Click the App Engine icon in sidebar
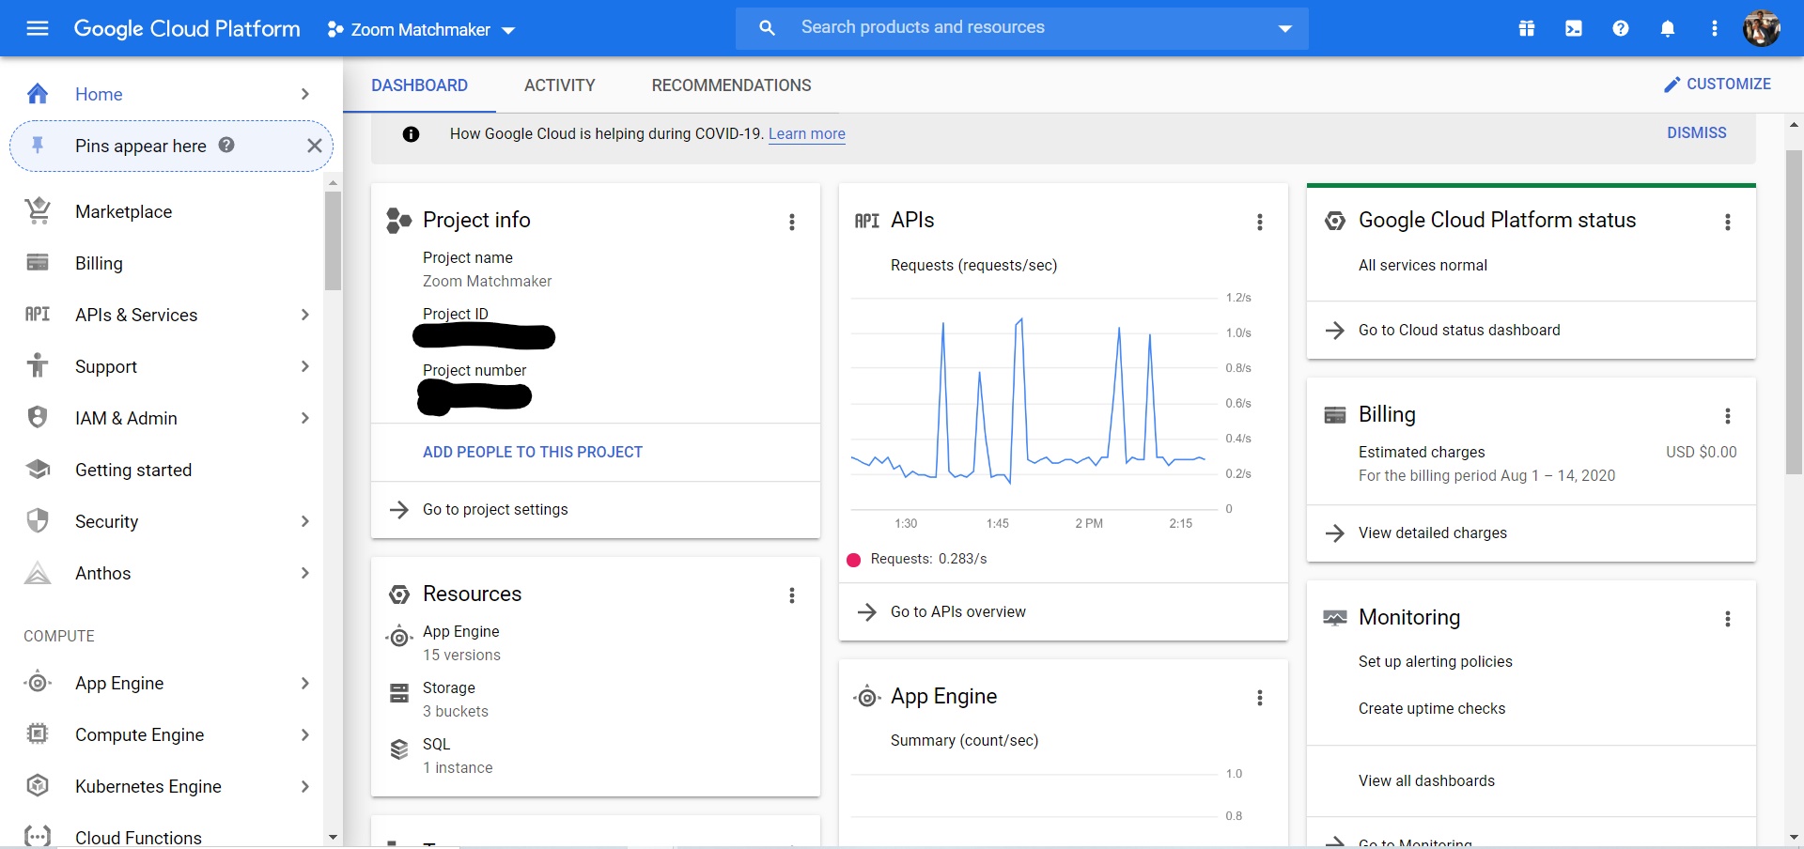 (38, 683)
